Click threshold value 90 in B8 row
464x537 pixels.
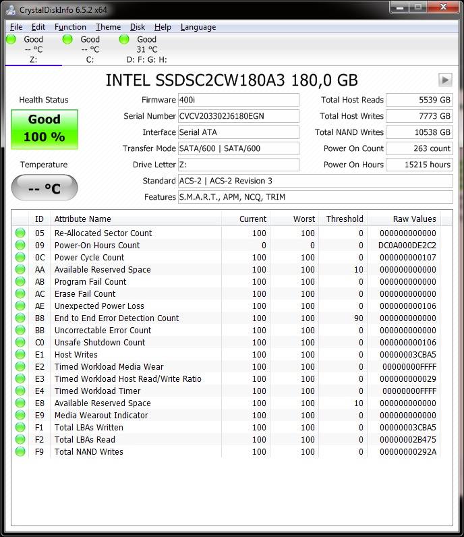359,318
